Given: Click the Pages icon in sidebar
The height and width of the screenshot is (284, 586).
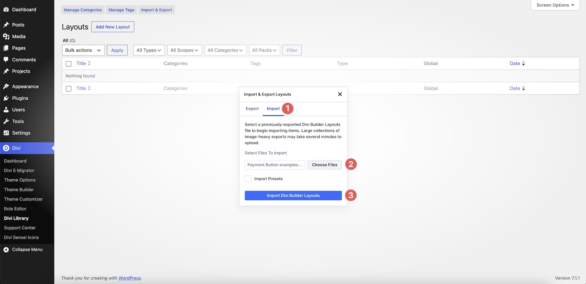Looking at the screenshot, I should (6, 48).
